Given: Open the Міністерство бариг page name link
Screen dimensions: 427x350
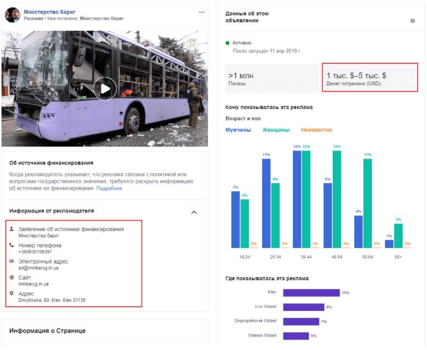Looking at the screenshot, I should pos(50,11).
